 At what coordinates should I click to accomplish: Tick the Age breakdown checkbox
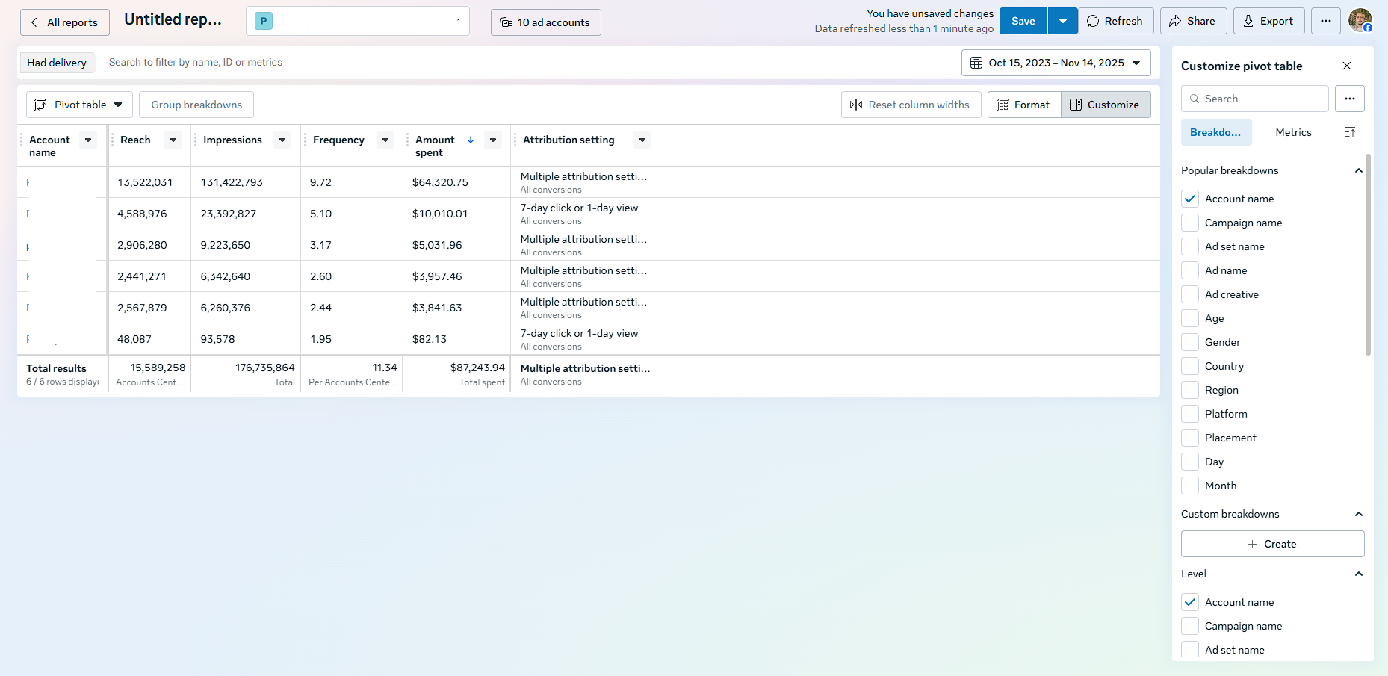click(1190, 318)
